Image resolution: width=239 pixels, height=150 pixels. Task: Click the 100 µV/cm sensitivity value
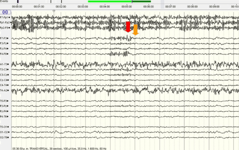click(x=70, y=149)
